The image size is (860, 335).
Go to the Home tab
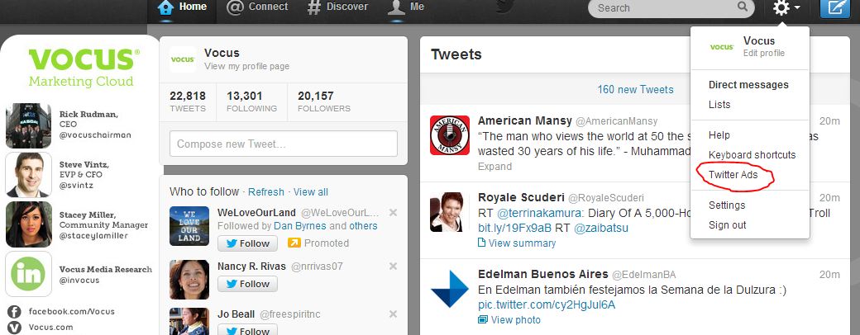click(182, 7)
